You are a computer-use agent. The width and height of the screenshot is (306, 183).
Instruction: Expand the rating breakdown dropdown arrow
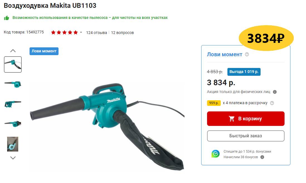click(x=81, y=32)
